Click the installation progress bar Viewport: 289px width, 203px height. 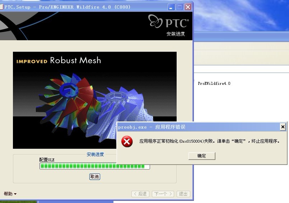[95, 166]
